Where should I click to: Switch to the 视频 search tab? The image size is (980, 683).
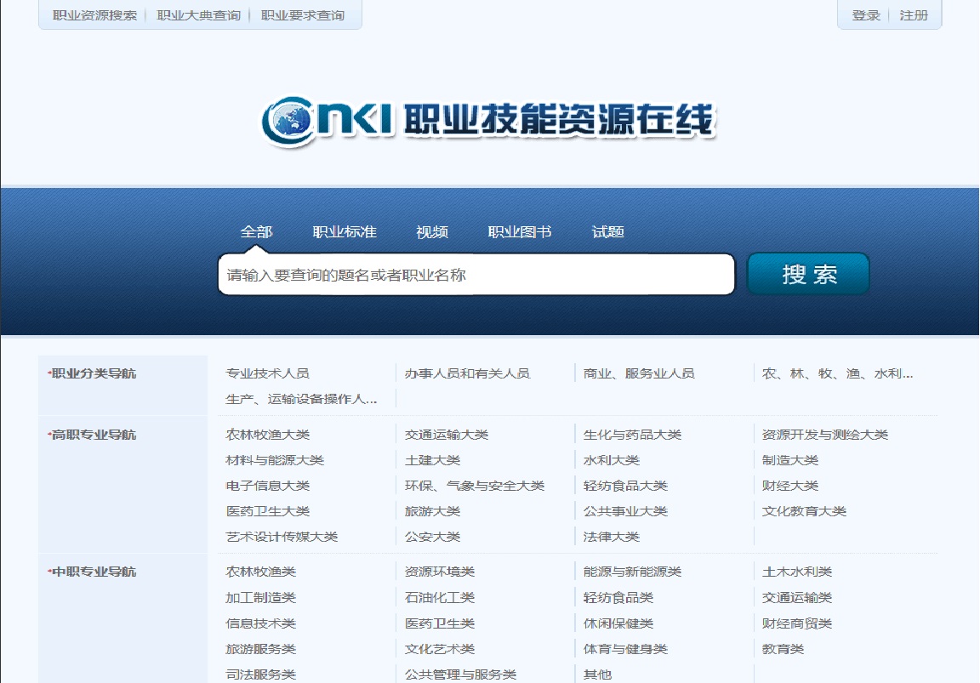pyautogui.click(x=432, y=232)
